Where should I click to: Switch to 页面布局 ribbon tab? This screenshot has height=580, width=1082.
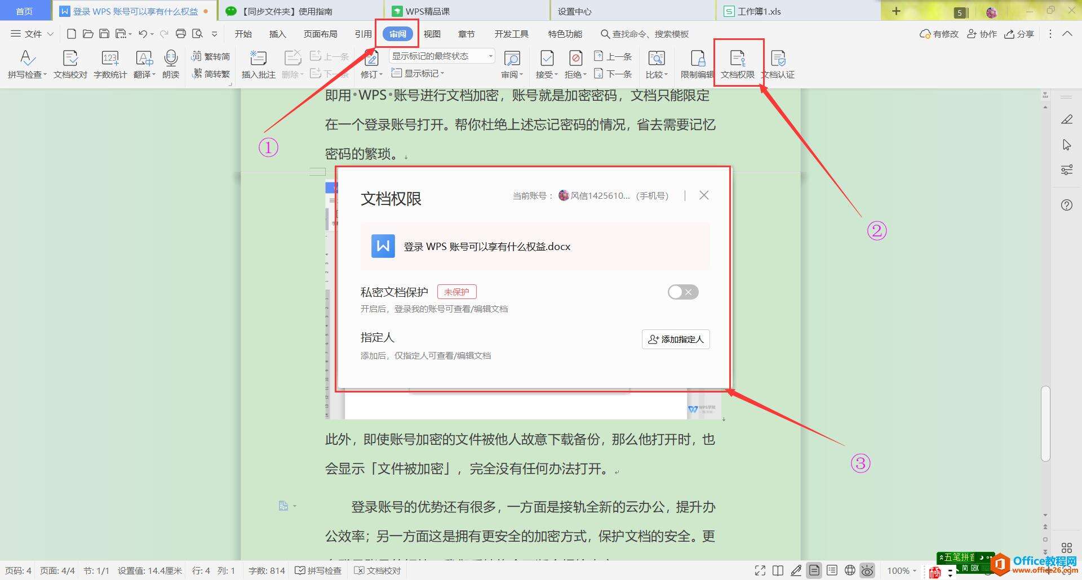pyautogui.click(x=321, y=34)
